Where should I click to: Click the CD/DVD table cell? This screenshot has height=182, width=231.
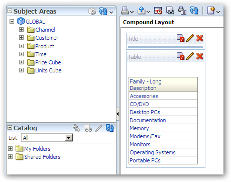coord(163,104)
